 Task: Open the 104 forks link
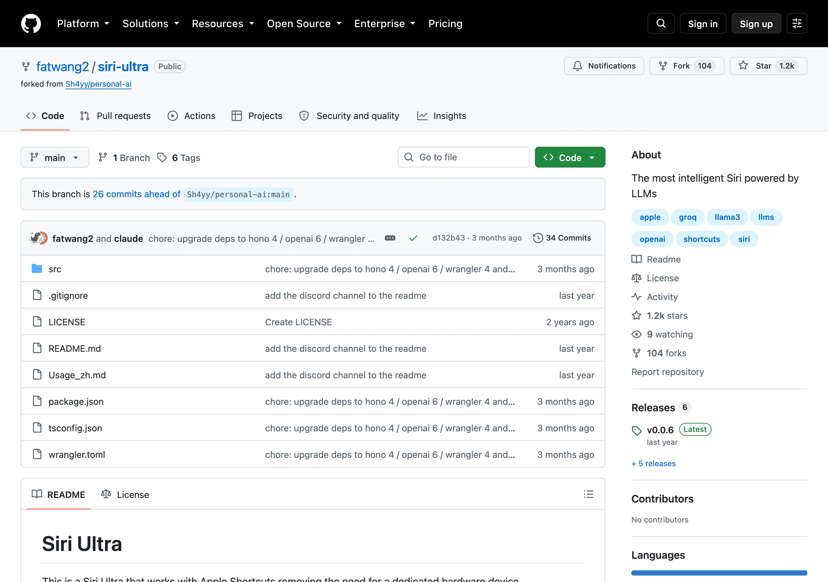659,353
